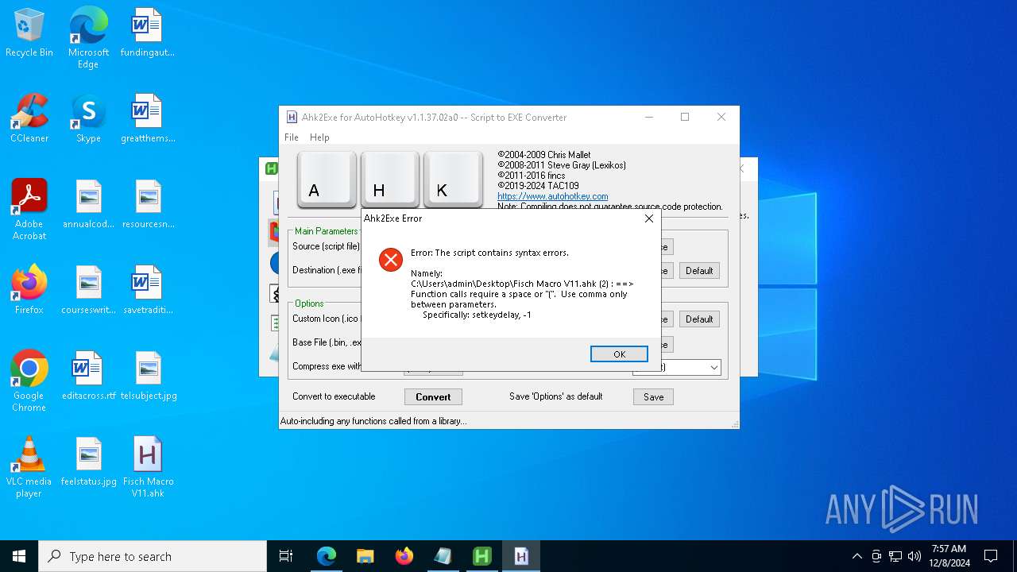Click the H key image
This screenshot has height=572, width=1017.
(x=390, y=180)
